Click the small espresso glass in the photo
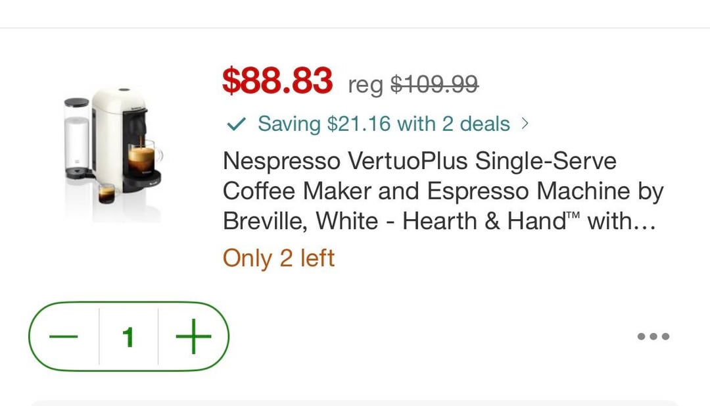Viewport: 710px width, 406px height. (x=106, y=192)
